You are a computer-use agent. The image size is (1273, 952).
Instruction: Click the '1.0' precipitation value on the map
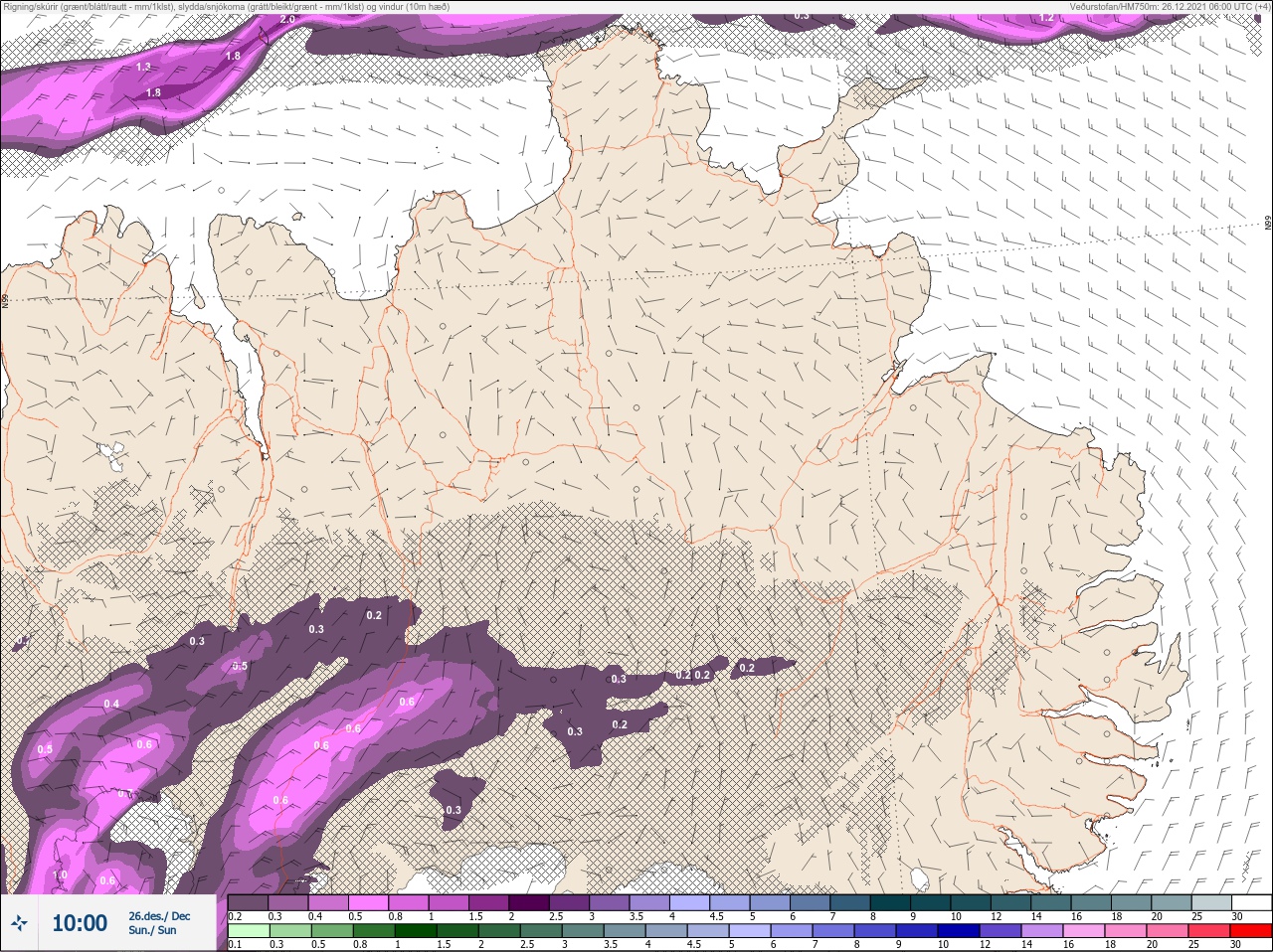coord(60,875)
